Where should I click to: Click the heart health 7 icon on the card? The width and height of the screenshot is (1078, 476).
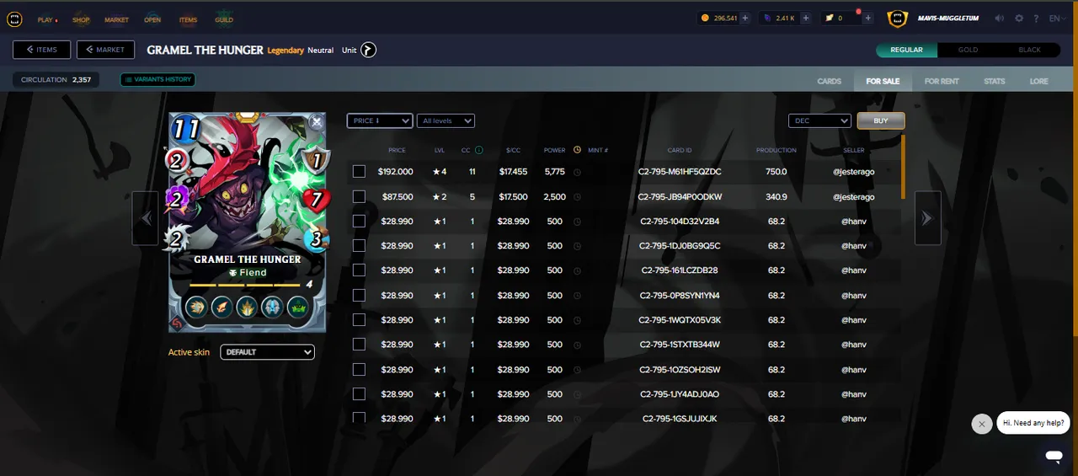pyautogui.click(x=318, y=200)
